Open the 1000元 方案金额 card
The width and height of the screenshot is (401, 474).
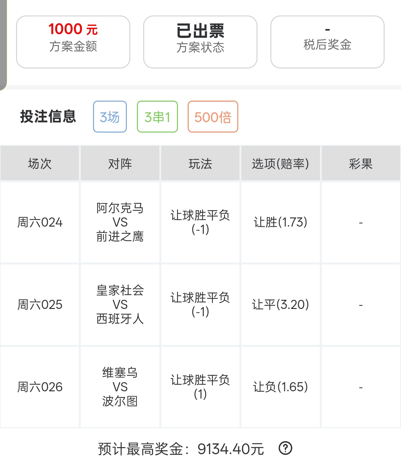[73, 42]
